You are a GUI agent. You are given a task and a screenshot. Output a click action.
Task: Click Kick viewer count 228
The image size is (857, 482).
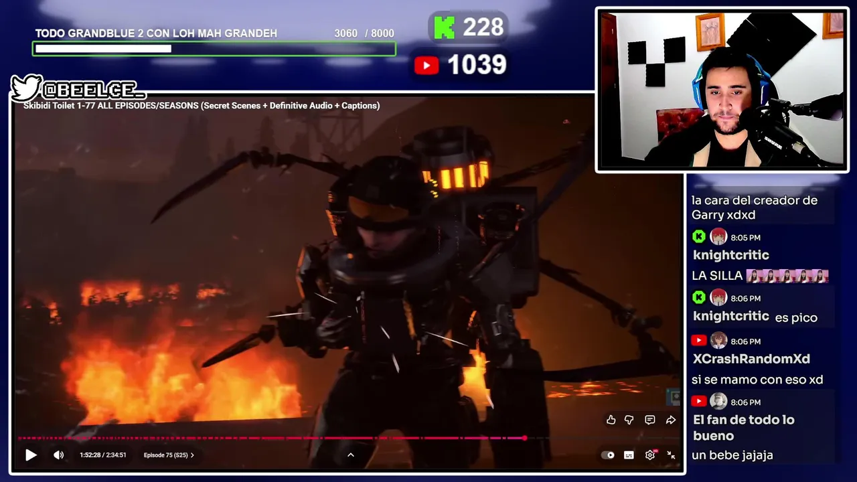[483, 27]
